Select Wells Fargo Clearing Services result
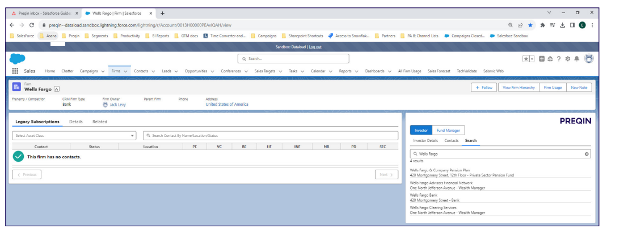624x233 pixels. tap(500, 210)
